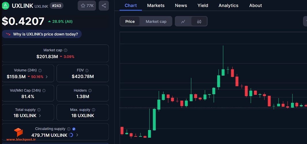Select Price chart mode
Screen dimensions: 307x144
(130, 21)
